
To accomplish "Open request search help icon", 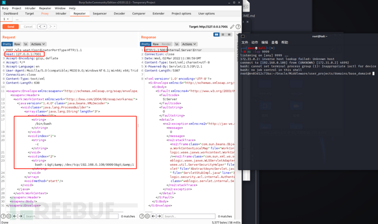I will tap(3, 216).
